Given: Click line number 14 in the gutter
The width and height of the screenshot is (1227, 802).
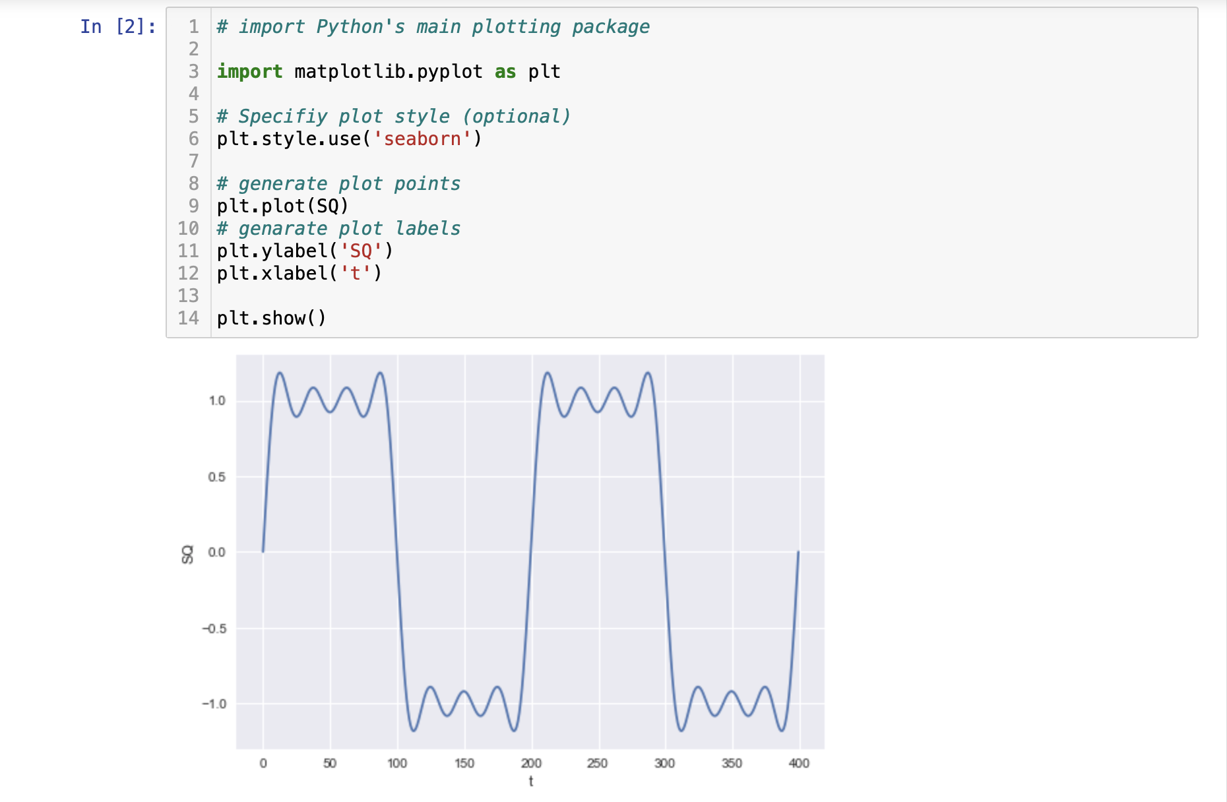Looking at the screenshot, I should 188,318.
